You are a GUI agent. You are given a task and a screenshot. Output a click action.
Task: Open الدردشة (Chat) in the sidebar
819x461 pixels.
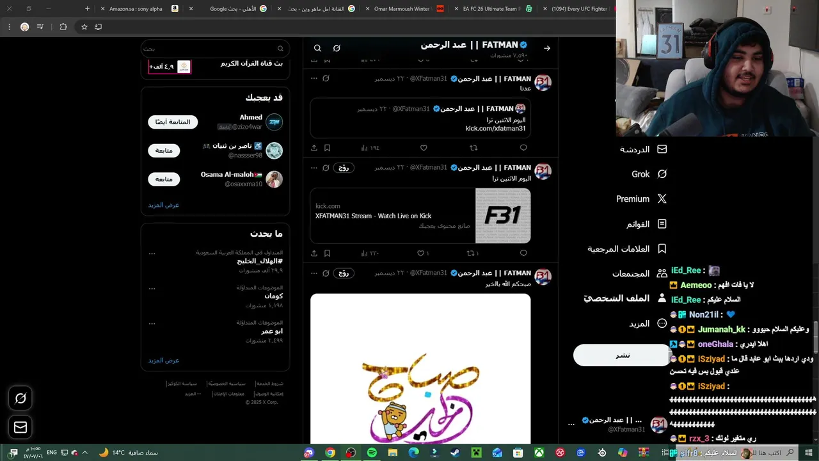643,149
